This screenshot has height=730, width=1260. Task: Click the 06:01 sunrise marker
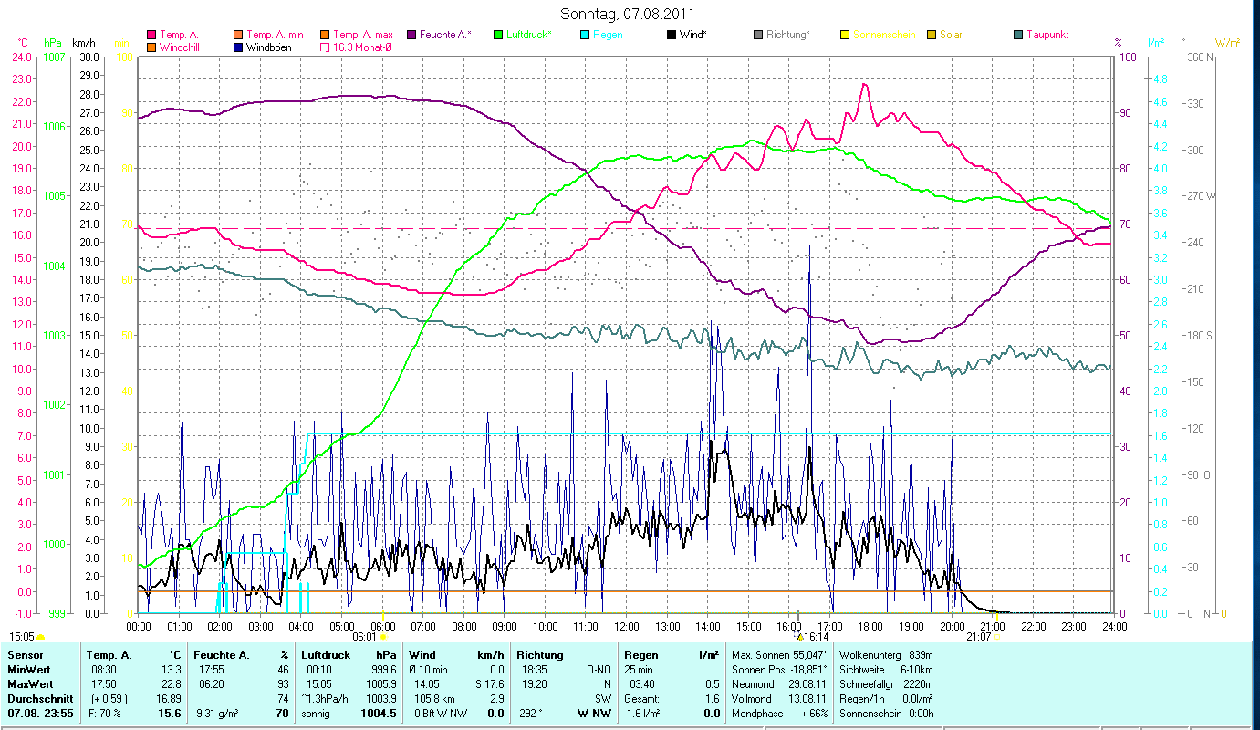tap(365, 637)
